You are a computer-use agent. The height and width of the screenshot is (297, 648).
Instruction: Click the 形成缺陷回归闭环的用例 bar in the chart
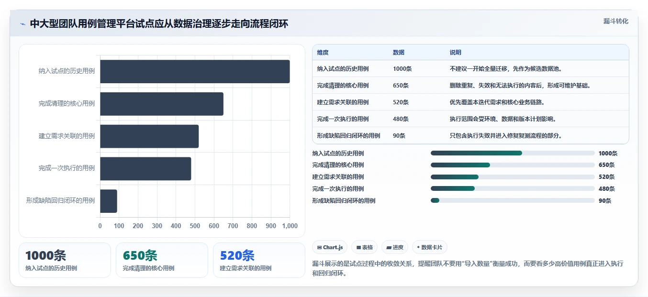click(x=109, y=201)
